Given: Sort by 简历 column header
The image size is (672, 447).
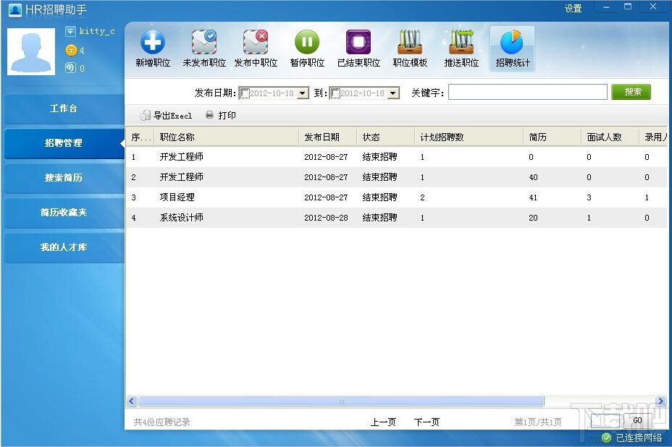Looking at the screenshot, I should 552,137.
